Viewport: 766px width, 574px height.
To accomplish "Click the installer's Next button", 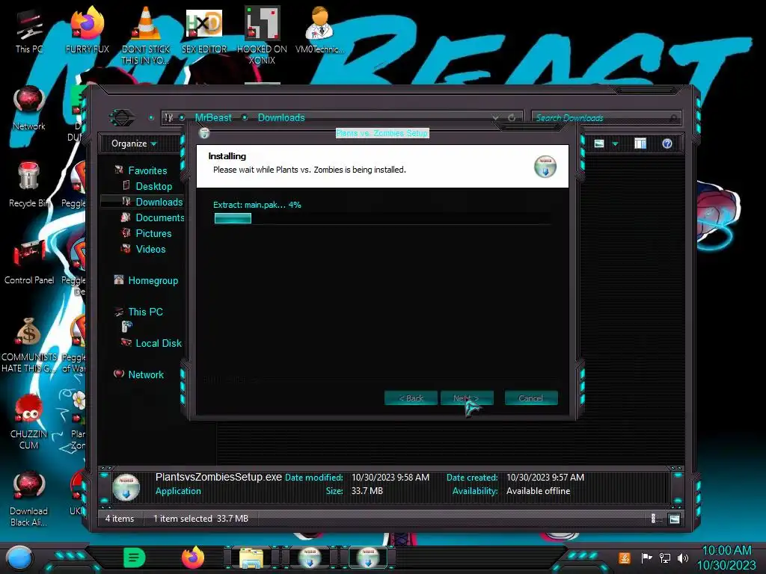I will click(467, 398).
